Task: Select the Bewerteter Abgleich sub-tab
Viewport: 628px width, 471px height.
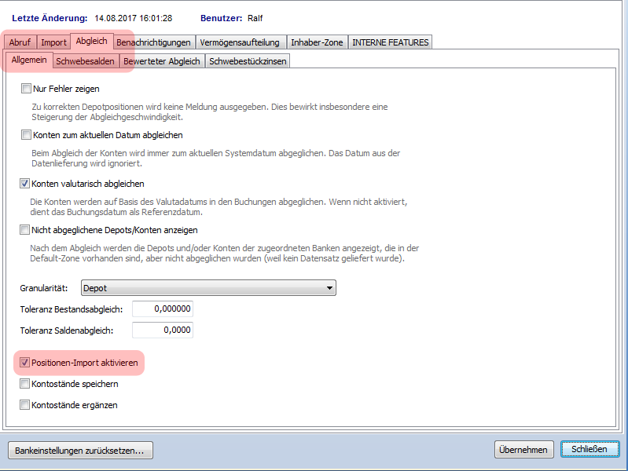Action: pos(162,61)
